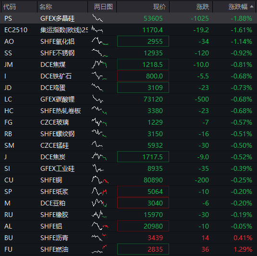Open the DCE焦炭 two-day sparkline chart
257x256 pixels.
pos(99,157)
